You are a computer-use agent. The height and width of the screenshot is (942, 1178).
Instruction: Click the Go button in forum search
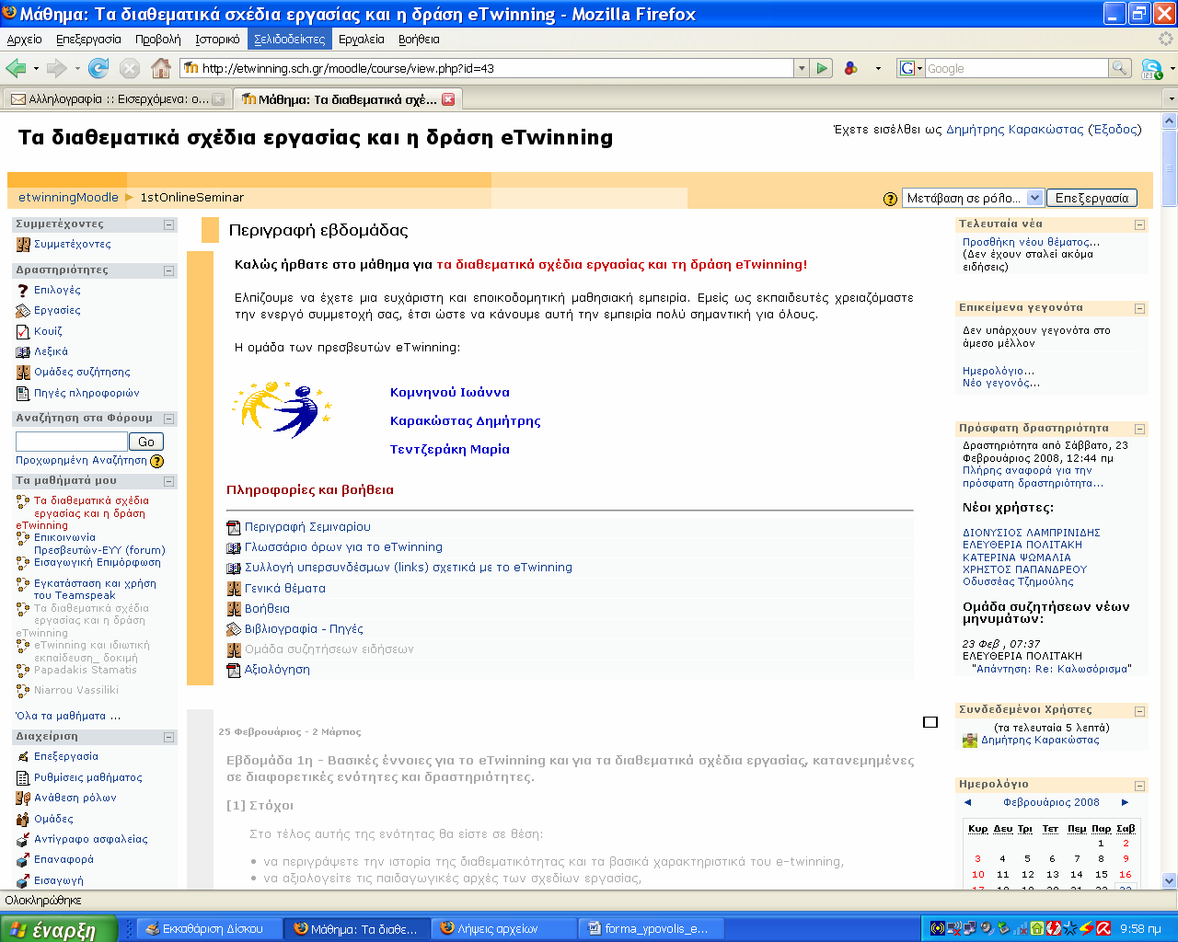(146, 442)
